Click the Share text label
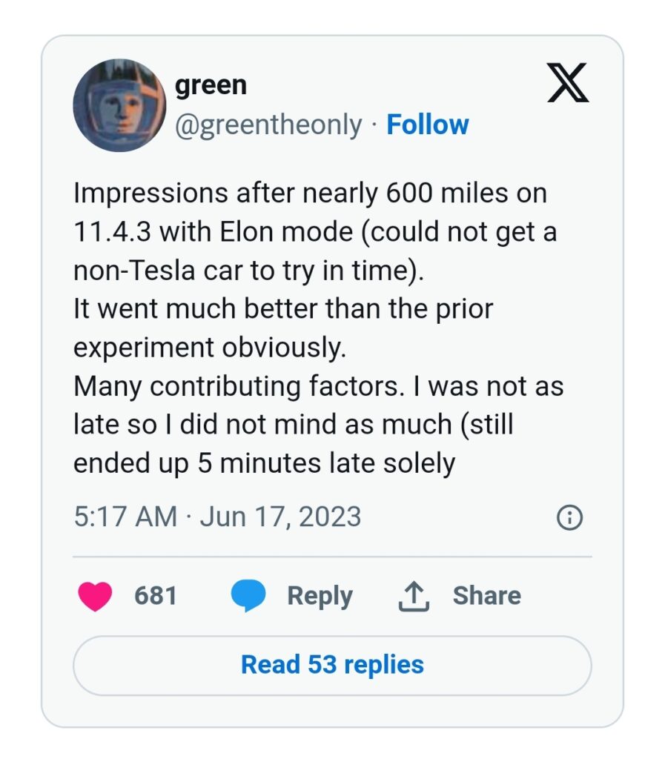This screenshot has height=759, width=665. (x=486, y=596)
